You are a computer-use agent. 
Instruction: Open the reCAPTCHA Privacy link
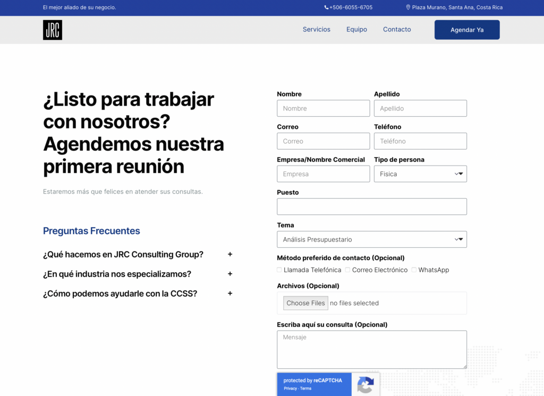coord(291,389)
